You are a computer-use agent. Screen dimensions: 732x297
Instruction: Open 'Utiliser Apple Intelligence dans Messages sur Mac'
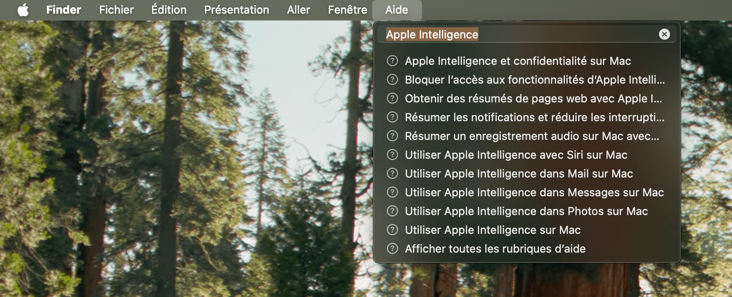click(x=526, y=192)
